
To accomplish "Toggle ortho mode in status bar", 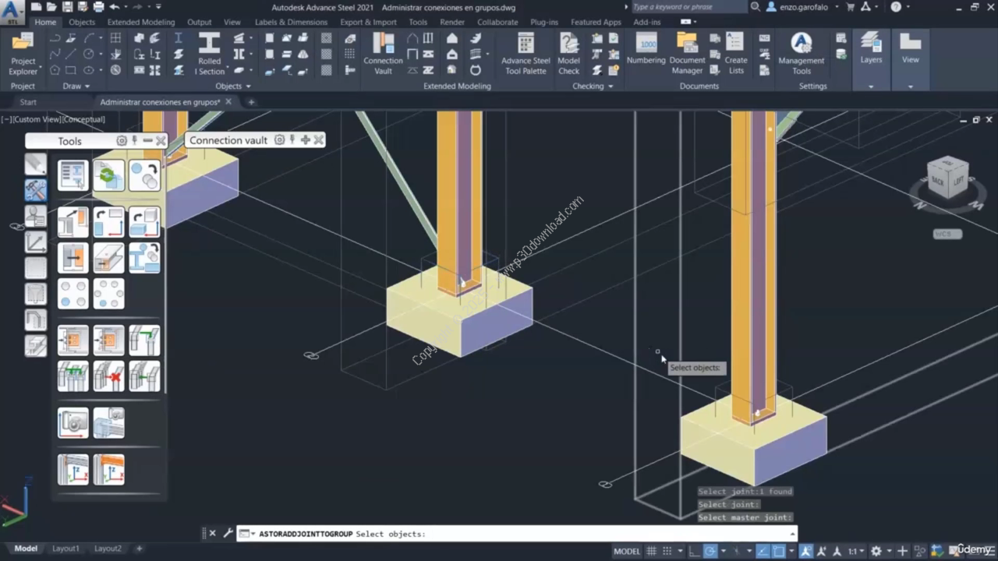I will click(x=694, y=551).
